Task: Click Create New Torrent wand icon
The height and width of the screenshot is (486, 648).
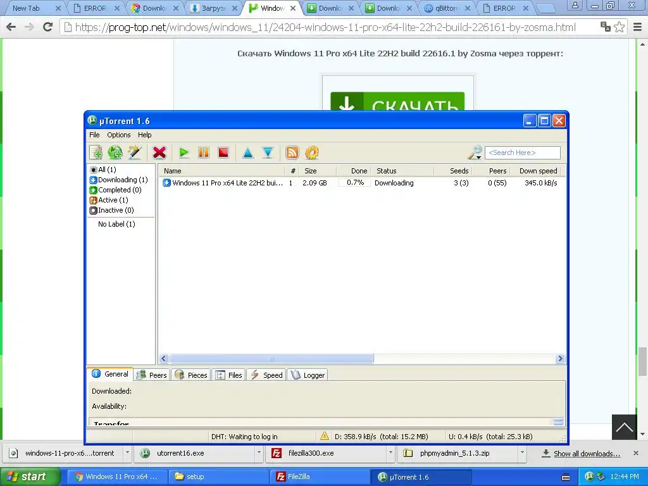Action: pos(135,153)
